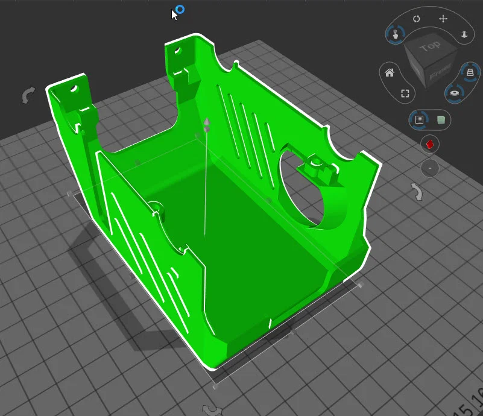Click the fit-to-view bracket icon
The image size is (483, 416).
[x=405, y=93]
